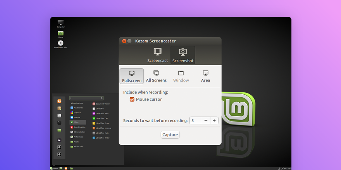Screen dimensions: 341x170
Task: Open the Administration category
Action: tap(78, 132)
